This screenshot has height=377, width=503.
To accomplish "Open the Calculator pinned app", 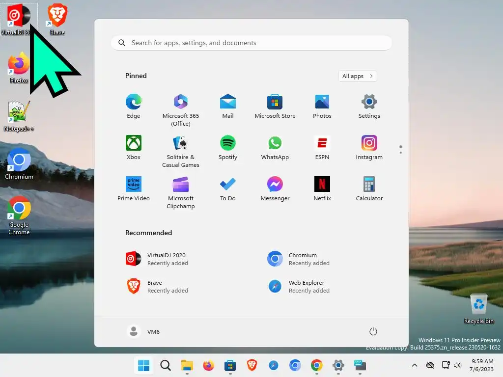I will [x=369, y=189].
